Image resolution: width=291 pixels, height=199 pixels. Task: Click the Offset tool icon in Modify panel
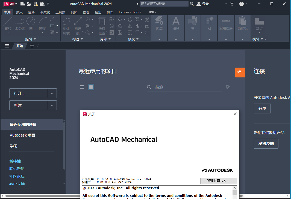pos(147,33)
